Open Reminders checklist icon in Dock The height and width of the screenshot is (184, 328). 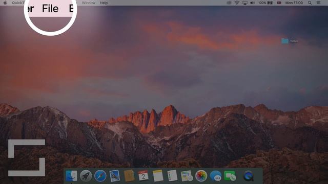point(172,176)
